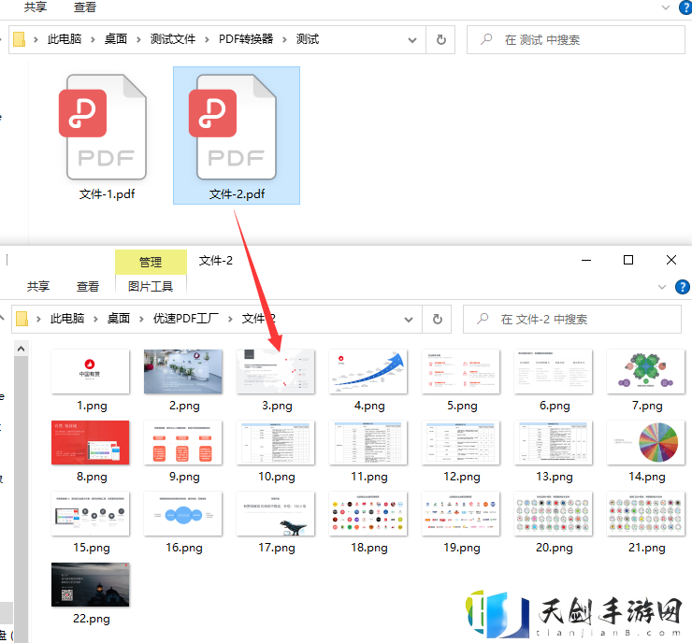Select the 21.png thumbnail

tap(646, 513)
